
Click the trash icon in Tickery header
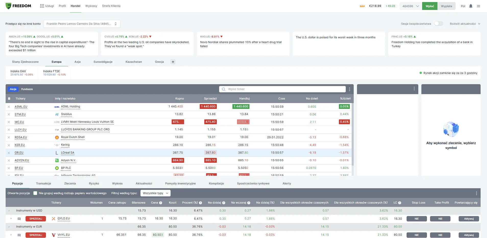click(x=9, y=98)
